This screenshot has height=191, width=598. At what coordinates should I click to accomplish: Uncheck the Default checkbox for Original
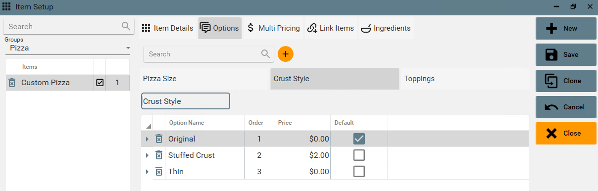[359, 139]
